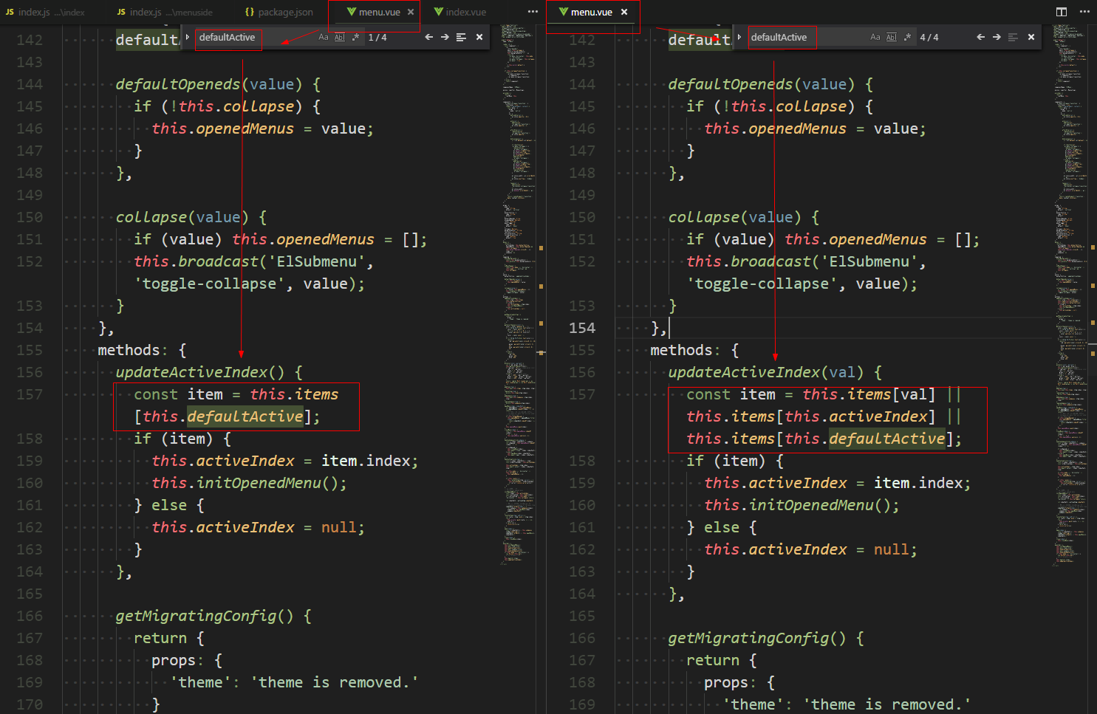Click 'this.activeIndex = item.index;' in right editor
Viewport: 1097px width, 714px height.
[x=838, y=483]
